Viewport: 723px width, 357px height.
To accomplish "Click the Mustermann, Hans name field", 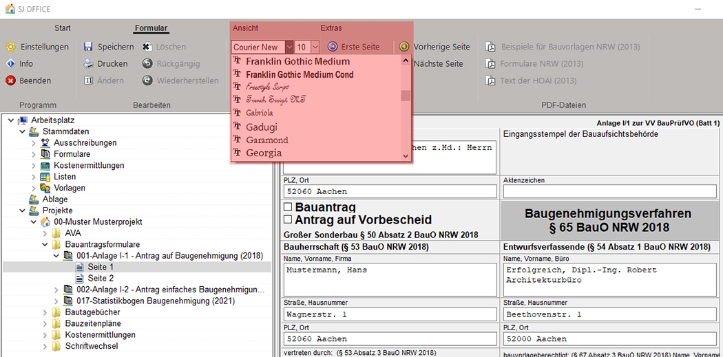I will click(x=390, y=279).
